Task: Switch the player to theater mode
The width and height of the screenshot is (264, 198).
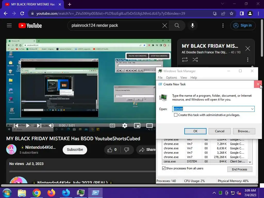Action: click(149, 126)
